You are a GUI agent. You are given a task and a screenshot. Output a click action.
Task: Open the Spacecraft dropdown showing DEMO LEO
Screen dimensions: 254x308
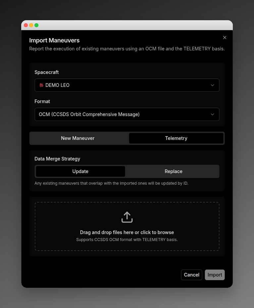pyautogui.click(x=127, y=85)
